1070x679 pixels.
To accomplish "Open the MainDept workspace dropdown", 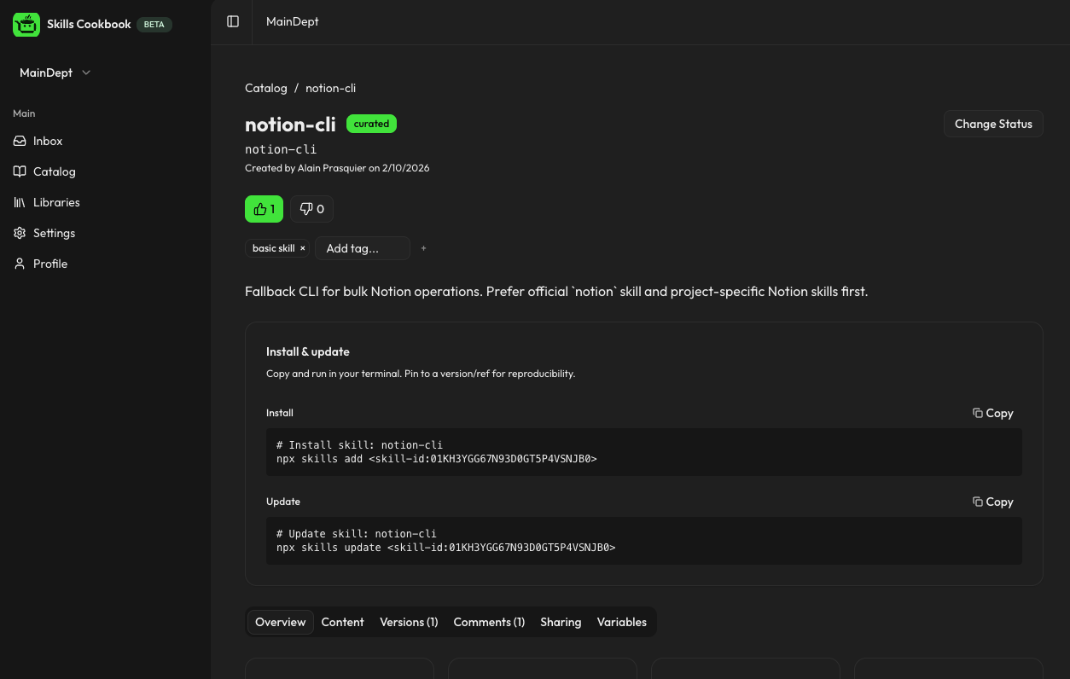I will [53, 73].
